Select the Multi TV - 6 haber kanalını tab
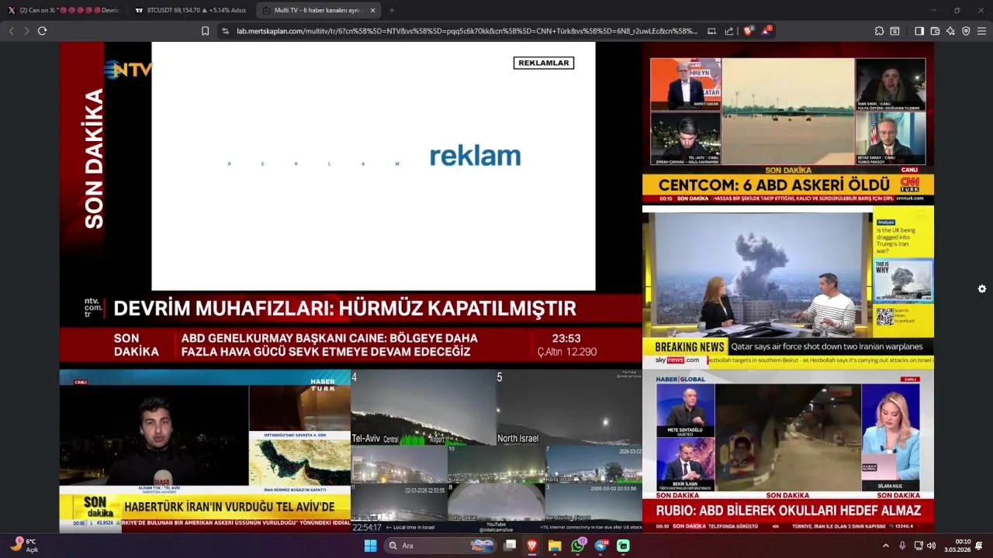 pyautogui.click(x=317, y=10)
